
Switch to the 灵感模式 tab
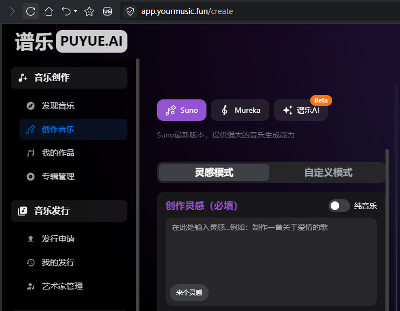(214, 172)
